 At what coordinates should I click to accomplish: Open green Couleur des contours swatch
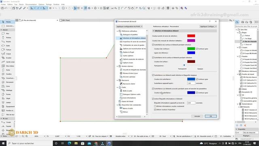pos(191,49)
